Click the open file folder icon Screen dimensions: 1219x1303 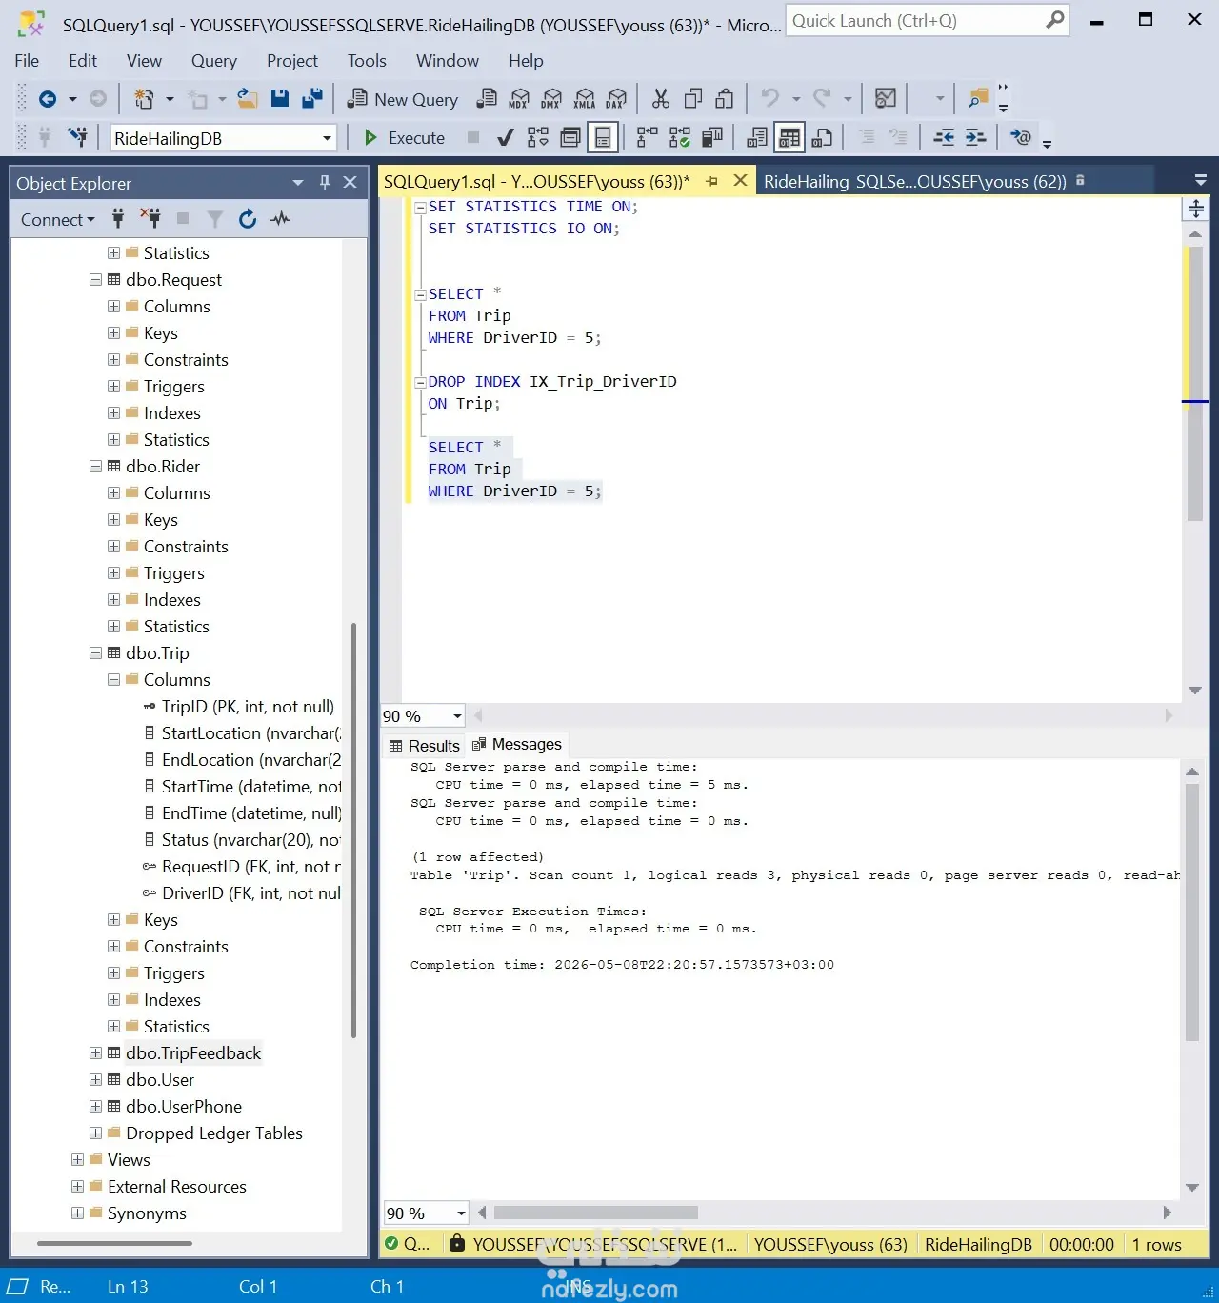tap(248, 98)
